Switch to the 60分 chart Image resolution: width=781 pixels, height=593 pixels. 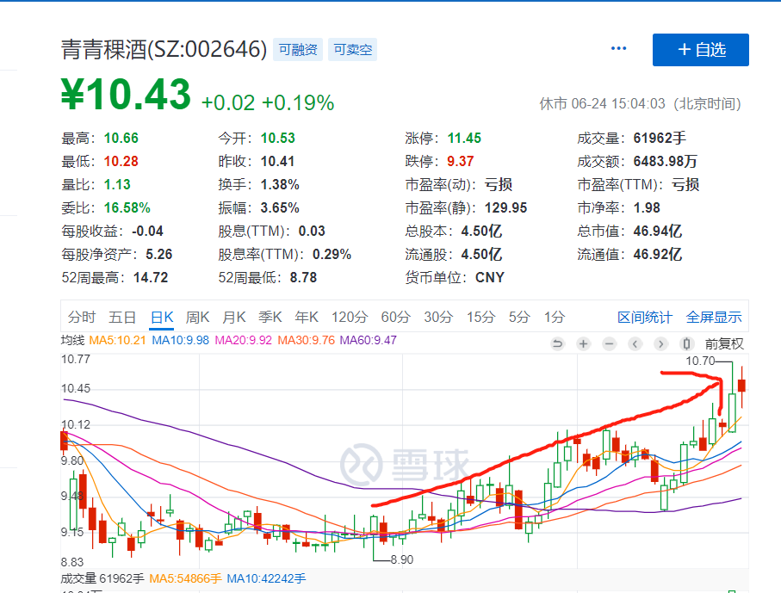pos(396,318)
